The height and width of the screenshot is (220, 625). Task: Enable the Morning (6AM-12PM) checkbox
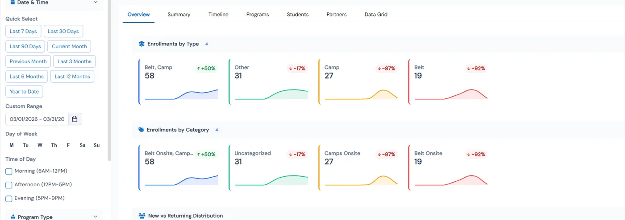pyautogui.click(x=9, y=171)
